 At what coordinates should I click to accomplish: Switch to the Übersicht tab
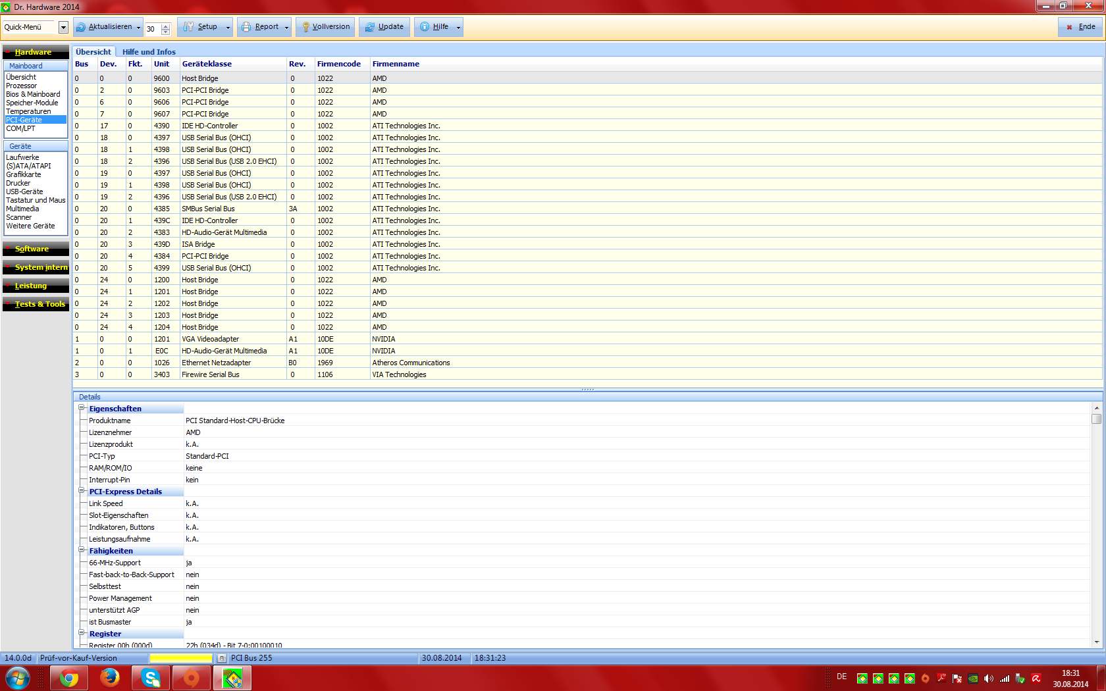[93, 51]
